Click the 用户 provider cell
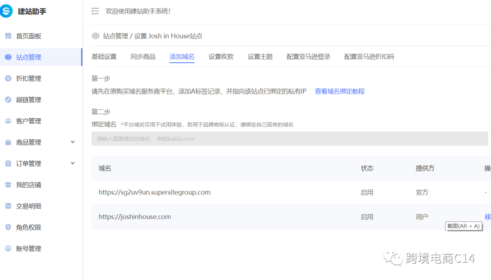Screen dimensions: 491x280 pyautogui.click(x=422, y=217)
